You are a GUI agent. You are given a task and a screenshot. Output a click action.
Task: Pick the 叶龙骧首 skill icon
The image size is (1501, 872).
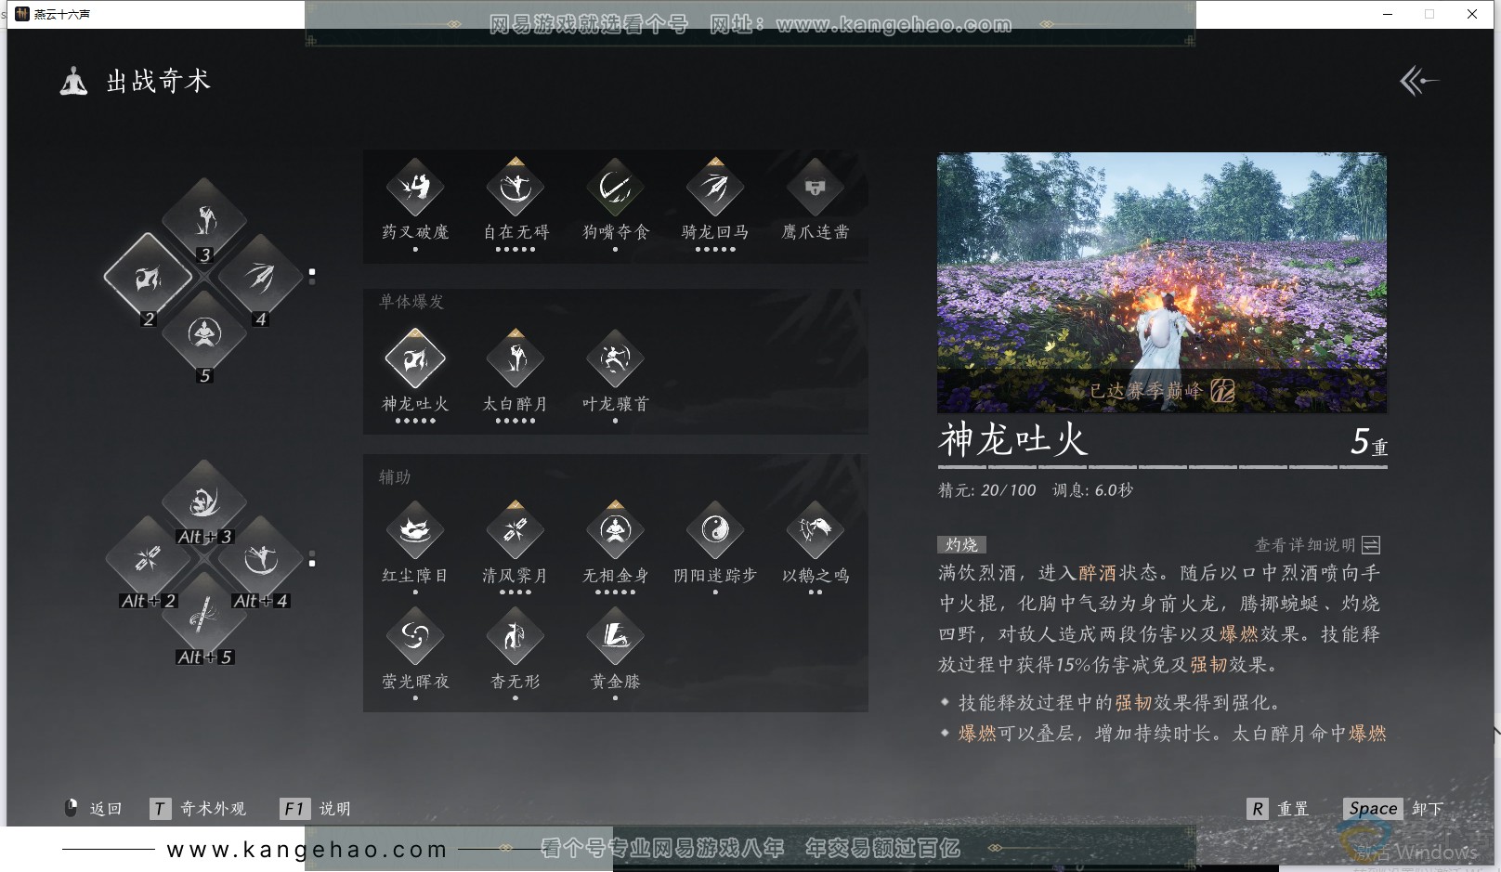click(615, 358)
